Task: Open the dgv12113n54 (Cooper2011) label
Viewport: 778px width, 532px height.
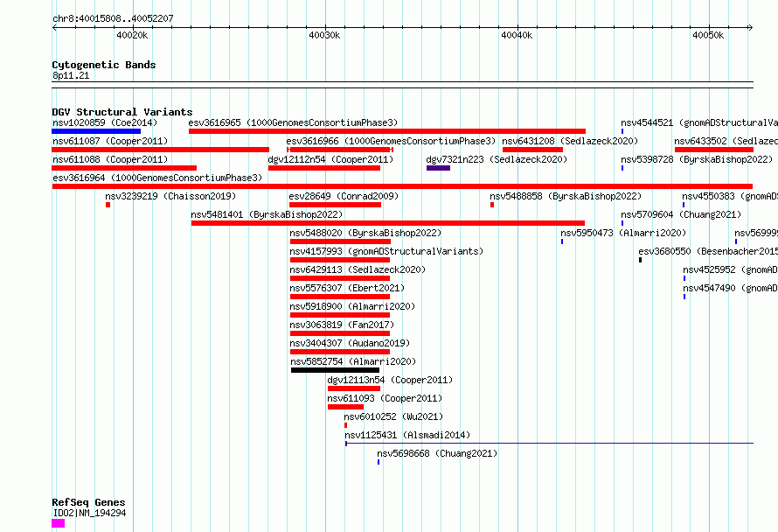Action: [390, 380]
